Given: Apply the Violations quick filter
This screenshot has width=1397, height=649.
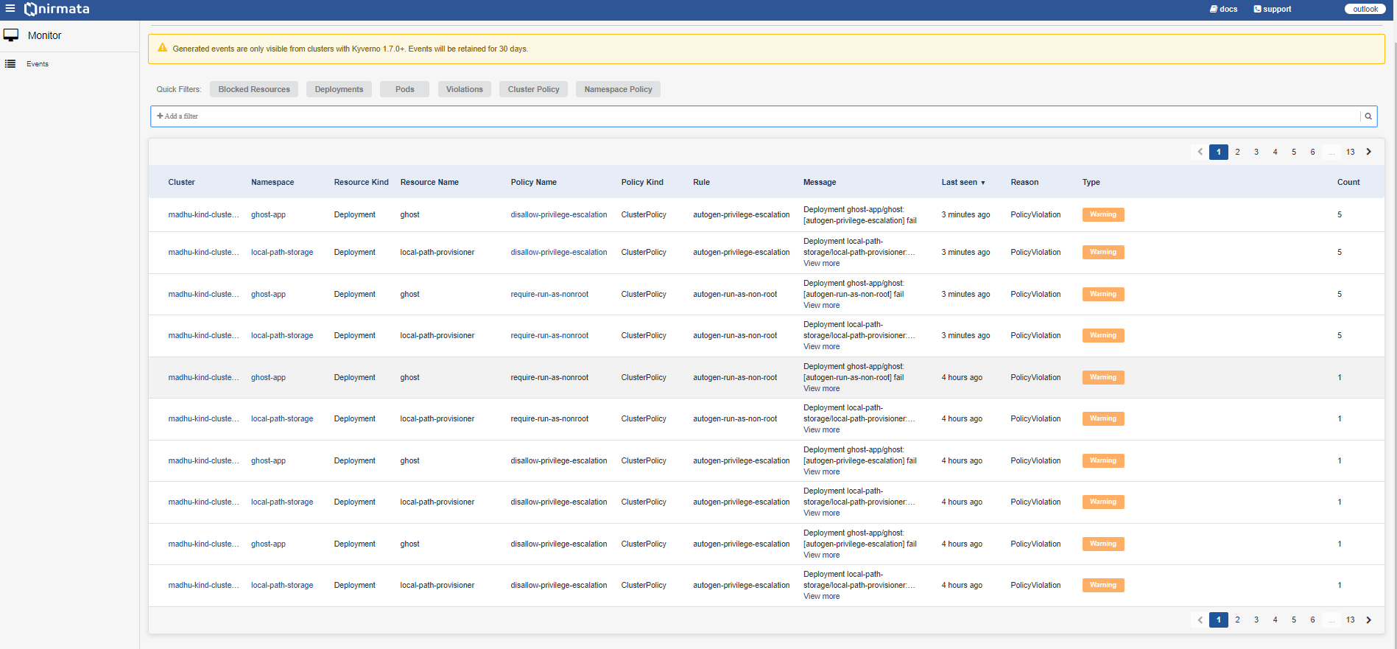Looking at the screenshot, I should (x=465, y=89).
